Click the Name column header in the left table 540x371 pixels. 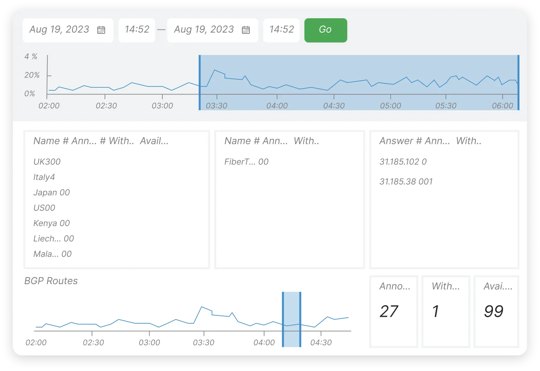(44, 141)
